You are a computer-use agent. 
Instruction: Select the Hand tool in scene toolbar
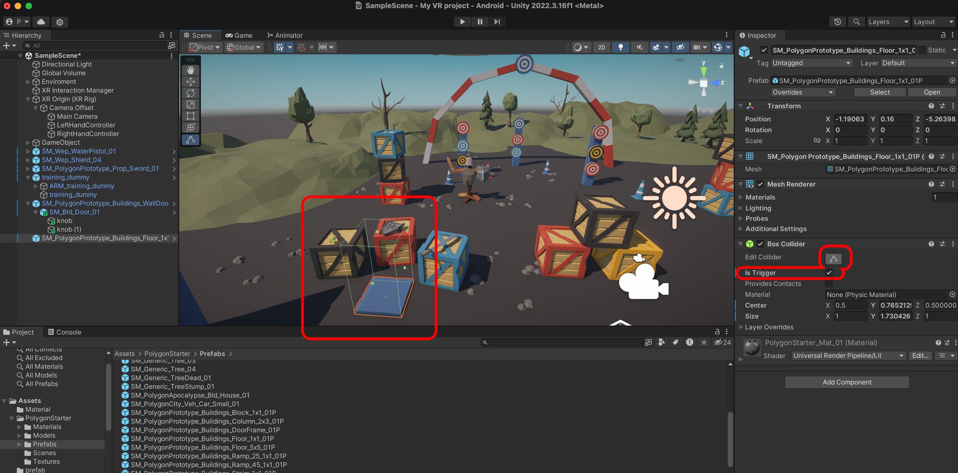[x=190, y=70]
